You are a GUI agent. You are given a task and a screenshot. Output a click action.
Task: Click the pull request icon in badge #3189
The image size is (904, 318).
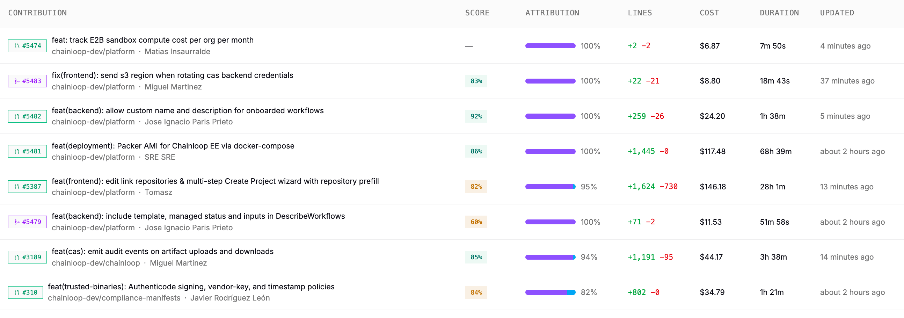(17, 257)
